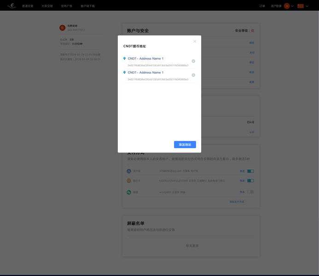
Task: Click the site logo in the top bar
Action: [12, 6]
